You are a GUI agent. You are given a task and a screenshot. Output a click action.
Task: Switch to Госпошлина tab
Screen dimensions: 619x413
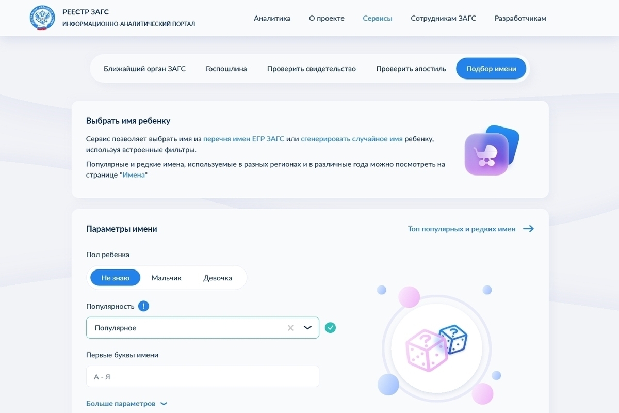click(x=226, y=69)
